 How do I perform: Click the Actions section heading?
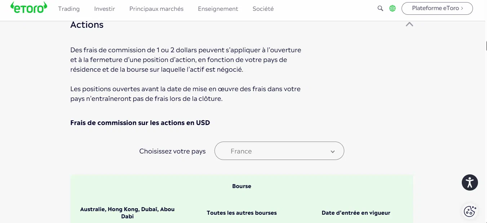point(87,25)
